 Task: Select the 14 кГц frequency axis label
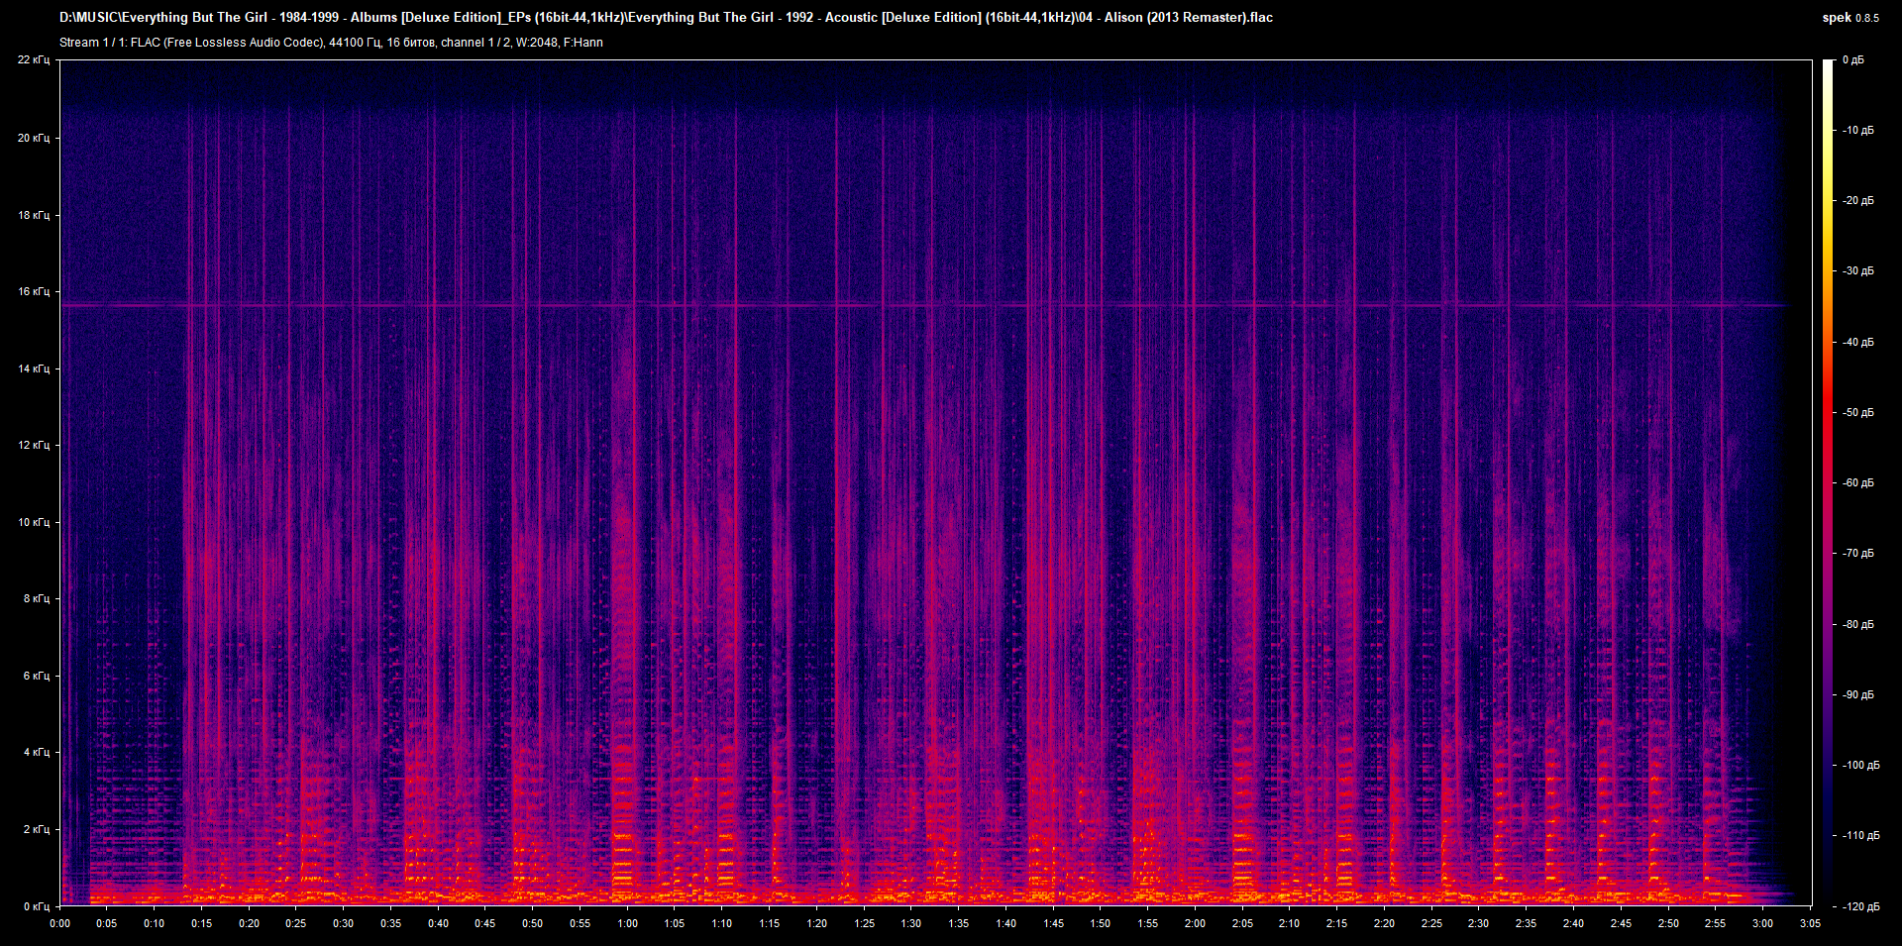34,368
